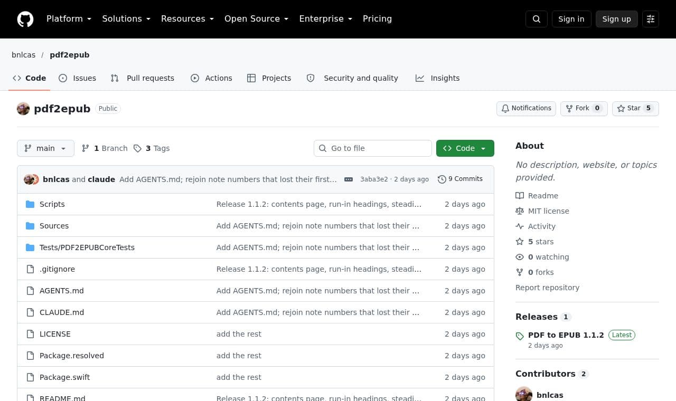Expand the Platform menu
The height and width of the screenshot is (401, 676).
[69, 19]
